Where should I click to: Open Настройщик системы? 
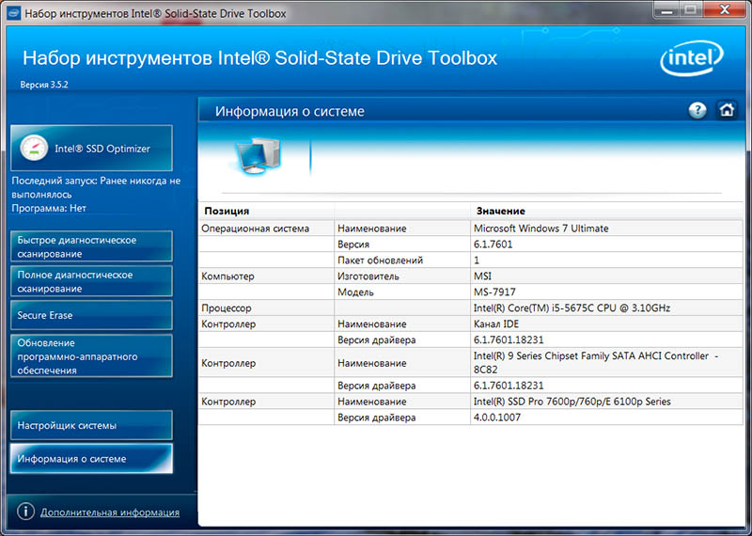[91, 425]
